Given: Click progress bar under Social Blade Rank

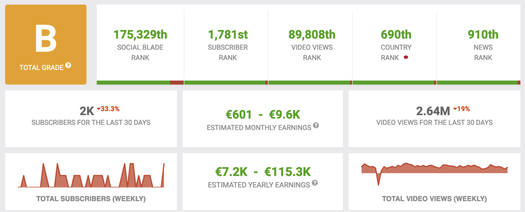Looking at the screenshot, I should point(140,83).
